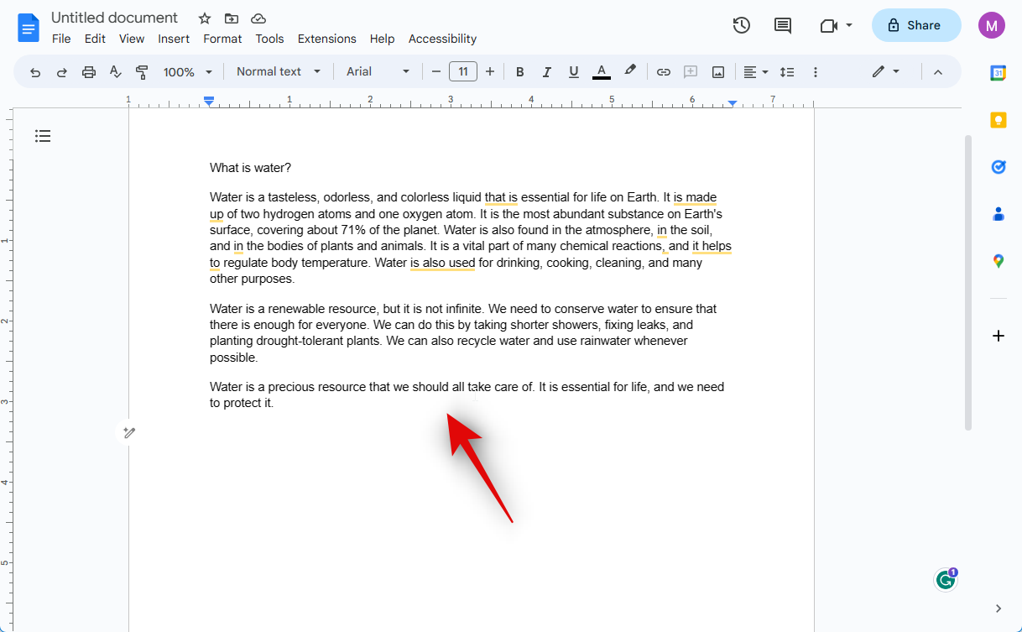The height and width of the screenshot is (632, 1022).
Task: Open the zoom 100% dropdown
Action: [188, 72]
